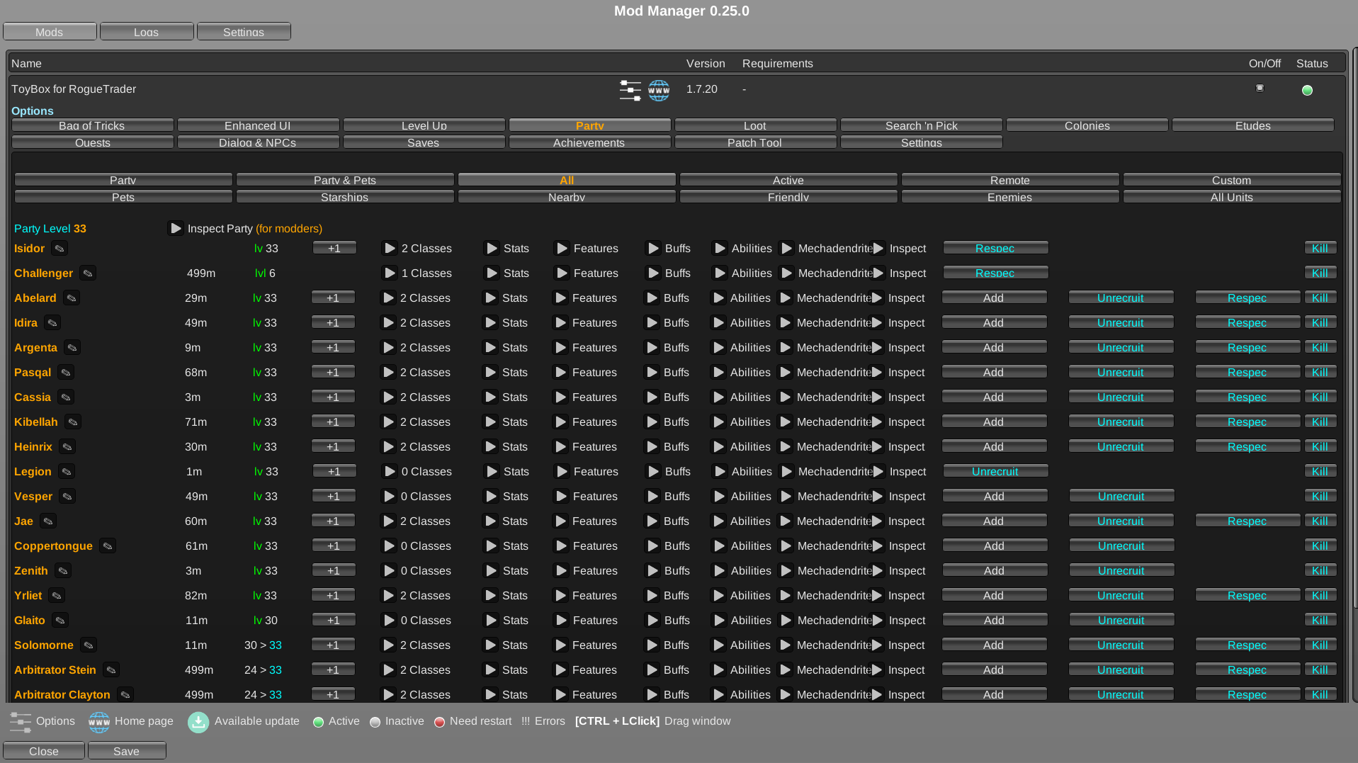Image resolution: width=1358 pixels, height=763 pixels.
Task: Expand Idira's Buffs section
Action: pos(652,323)
